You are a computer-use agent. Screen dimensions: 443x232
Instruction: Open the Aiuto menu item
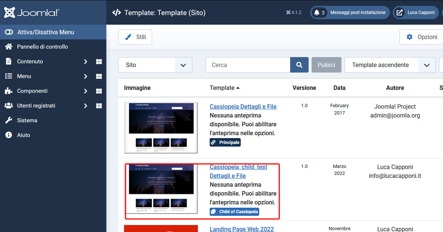pos(24,135)
